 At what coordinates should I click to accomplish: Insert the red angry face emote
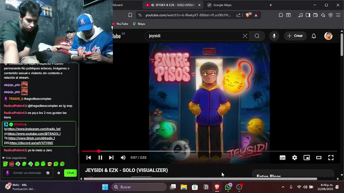(x=12, y=164)
